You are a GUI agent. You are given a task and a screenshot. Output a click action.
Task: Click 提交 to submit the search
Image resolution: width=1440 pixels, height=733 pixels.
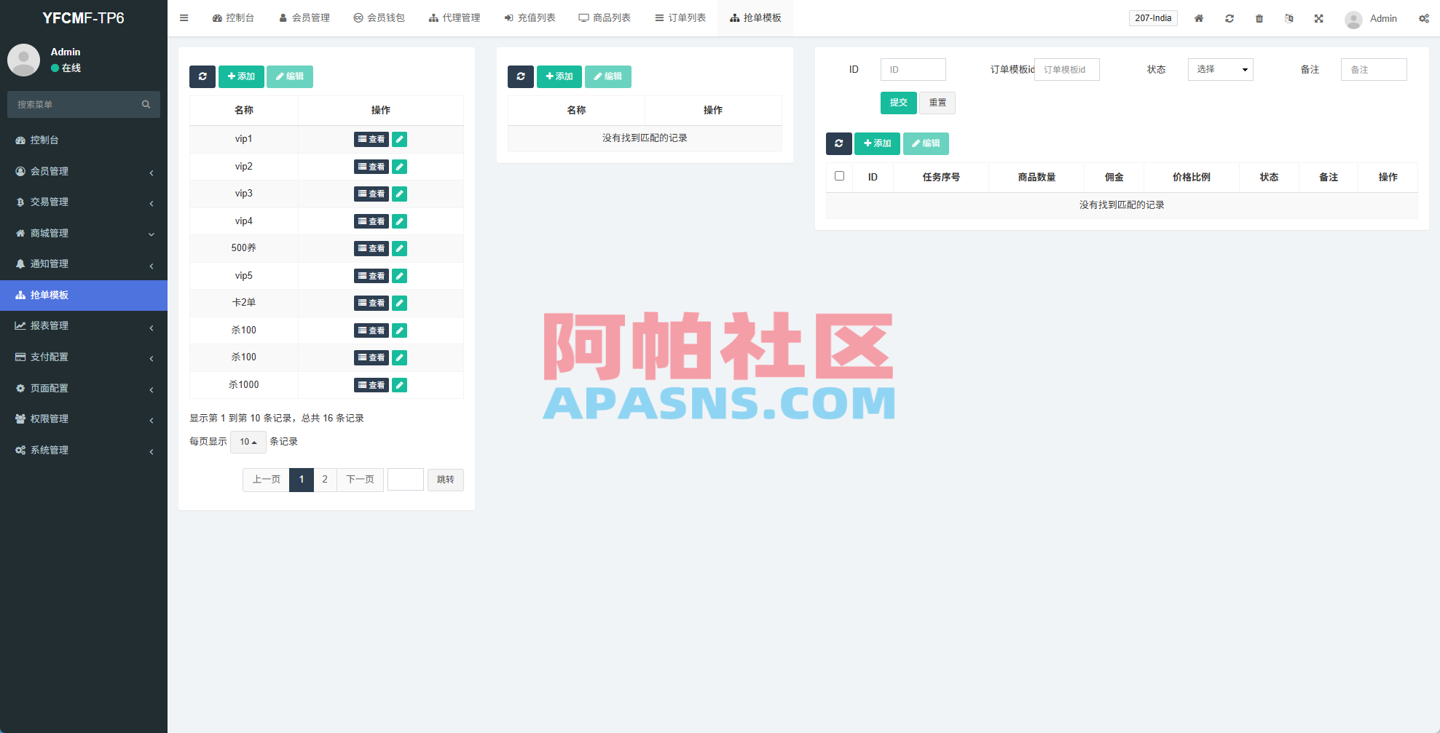pos(899,103)
